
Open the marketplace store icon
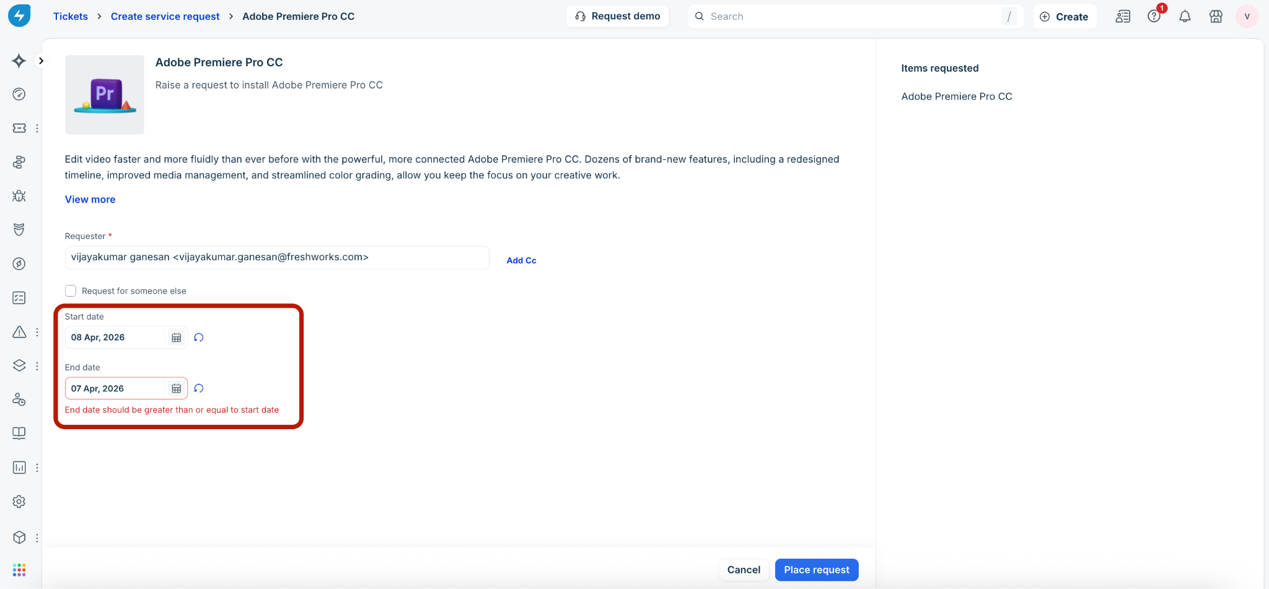(x=1216, y=17)
